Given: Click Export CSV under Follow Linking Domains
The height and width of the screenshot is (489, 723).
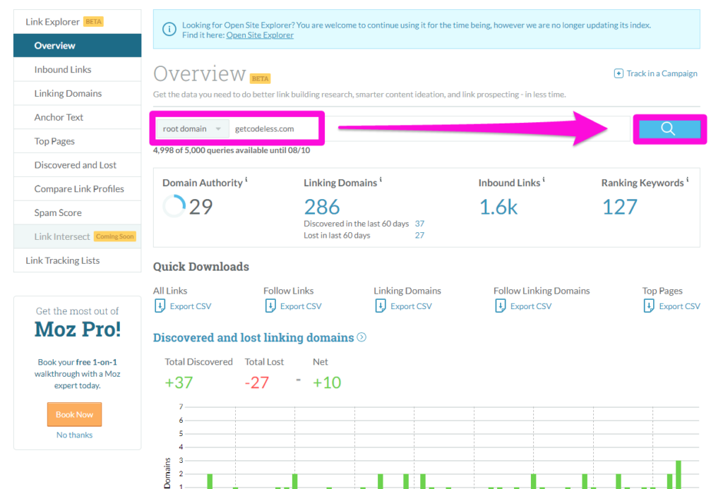Looking at the screenshot, I should point(531,306).
